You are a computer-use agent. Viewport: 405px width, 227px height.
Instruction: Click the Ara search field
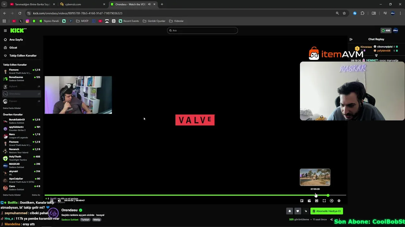tap(202, 31)
